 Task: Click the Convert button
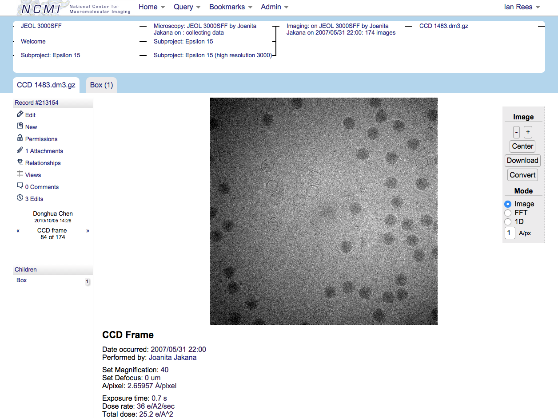coord(522,175)
